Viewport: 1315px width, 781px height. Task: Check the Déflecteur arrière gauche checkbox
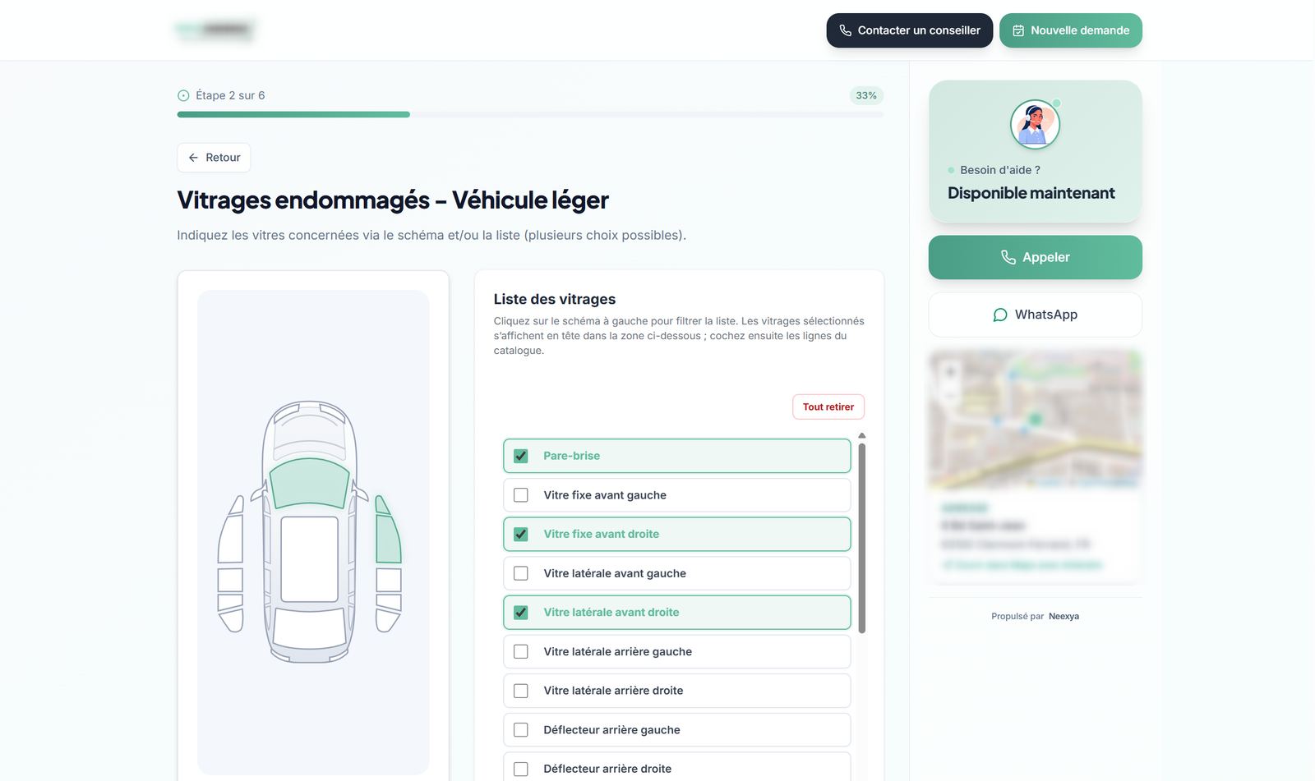point(521,730)
